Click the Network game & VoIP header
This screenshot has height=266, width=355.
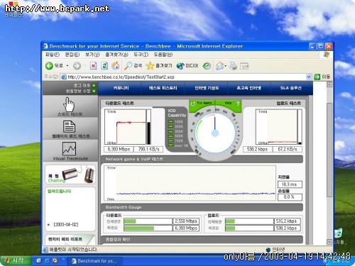(x=202, y=160)
